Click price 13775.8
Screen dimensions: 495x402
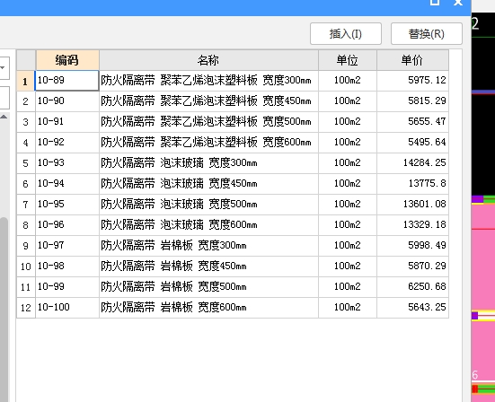(412, 183)
